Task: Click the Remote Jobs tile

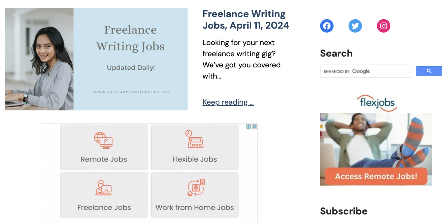Action: (x=104, y=147)
